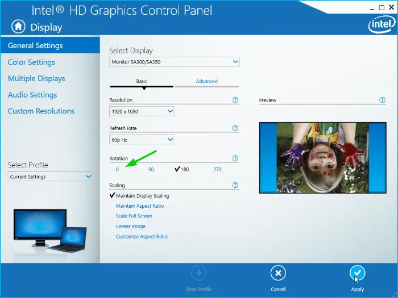398x298 pixels.
Task: Go to the Home screen icon
Action: click(18, 27)
